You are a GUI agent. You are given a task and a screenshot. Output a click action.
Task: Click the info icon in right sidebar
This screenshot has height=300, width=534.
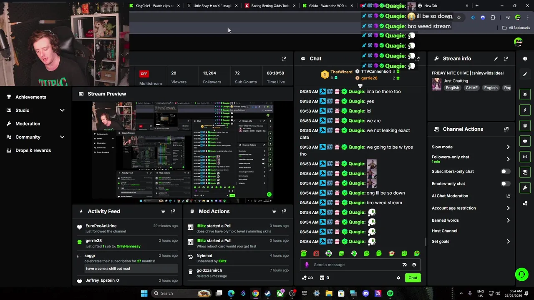coord(525,59)
